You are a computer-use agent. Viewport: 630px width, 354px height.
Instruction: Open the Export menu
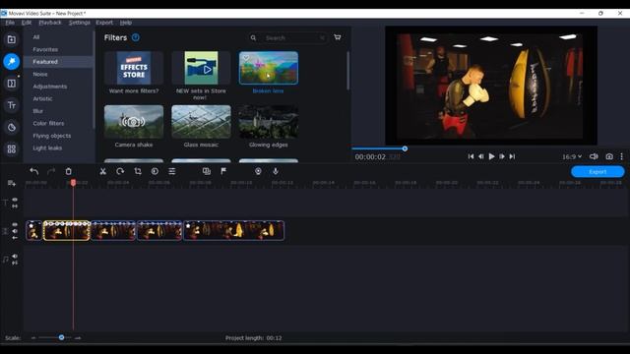point(104,23)
